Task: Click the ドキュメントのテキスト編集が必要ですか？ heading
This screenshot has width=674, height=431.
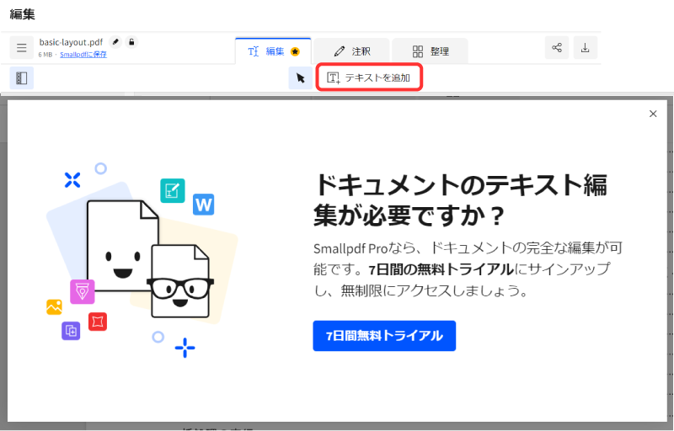Action: [460, 200]
